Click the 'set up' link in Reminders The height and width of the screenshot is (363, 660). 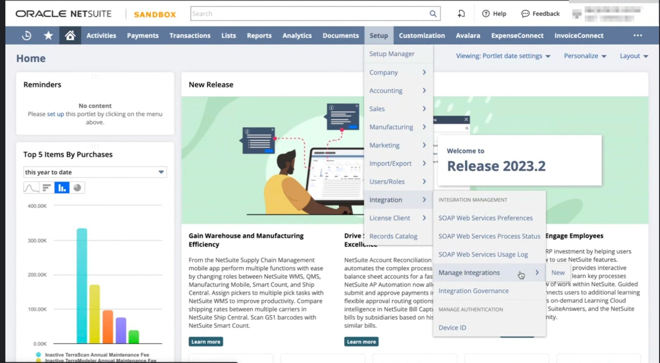55,114
